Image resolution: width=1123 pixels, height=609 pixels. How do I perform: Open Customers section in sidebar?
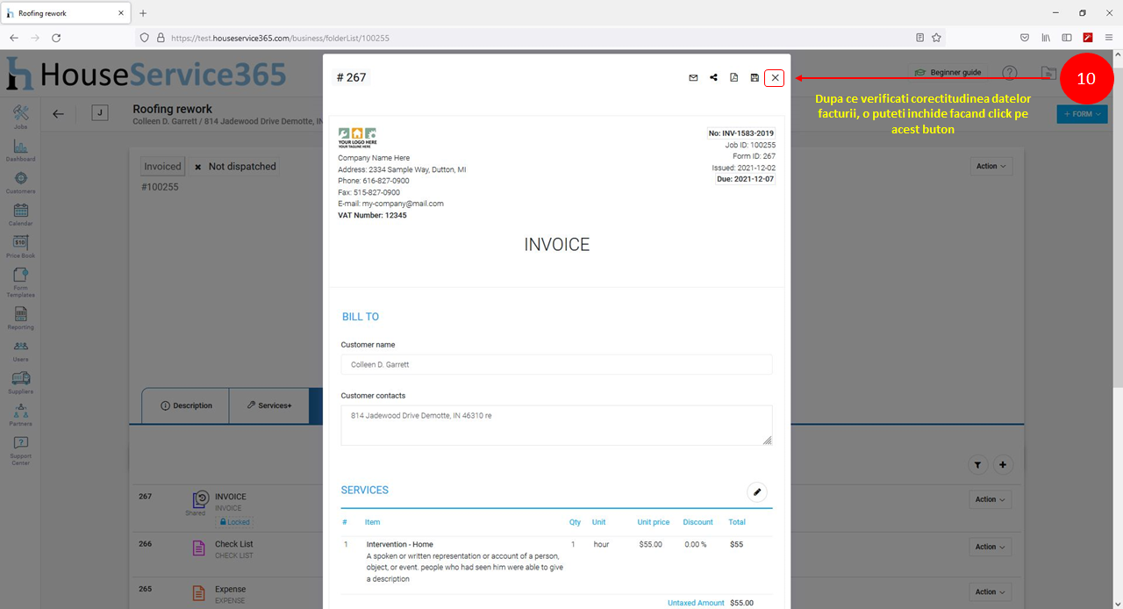tap(21, 182)
